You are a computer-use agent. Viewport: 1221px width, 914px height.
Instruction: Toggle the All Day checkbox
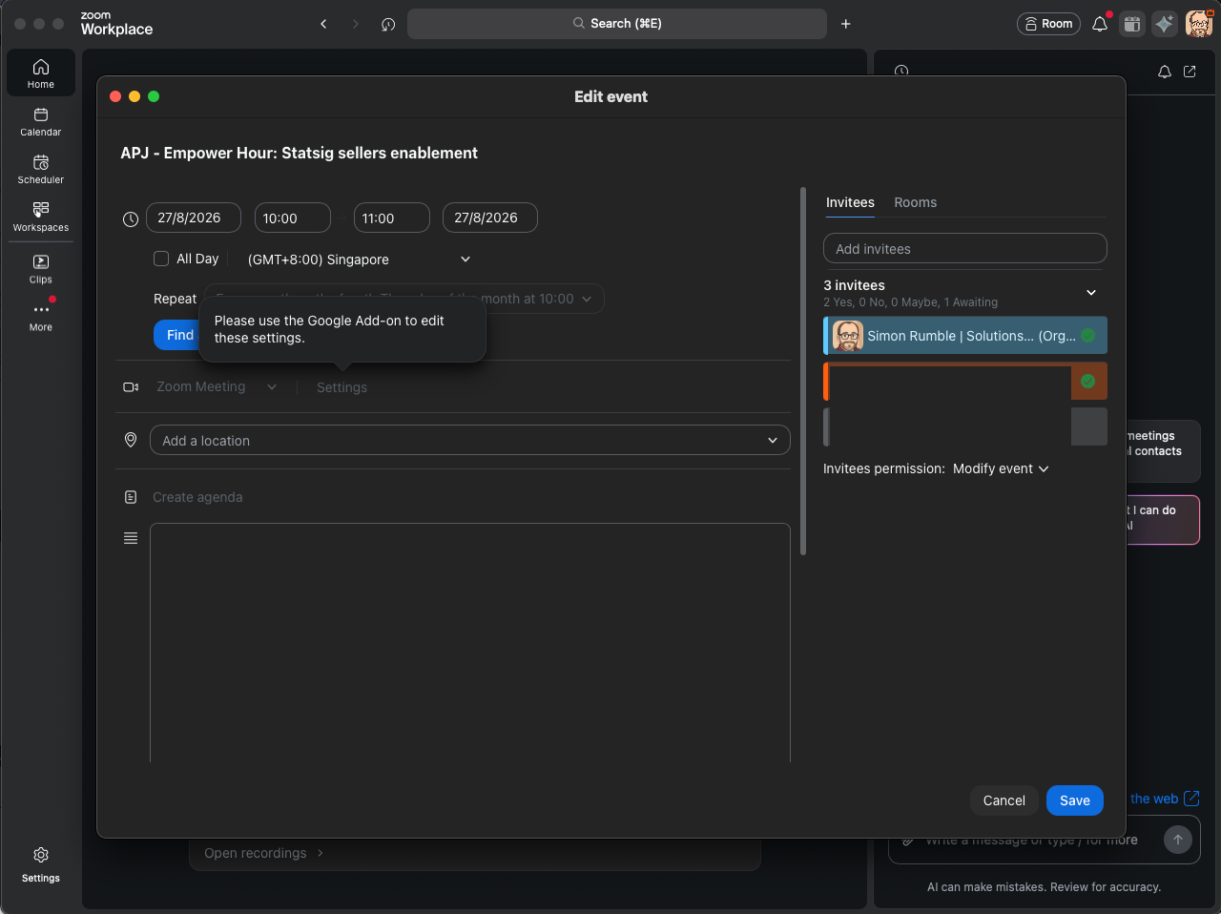tap(161, 259)
